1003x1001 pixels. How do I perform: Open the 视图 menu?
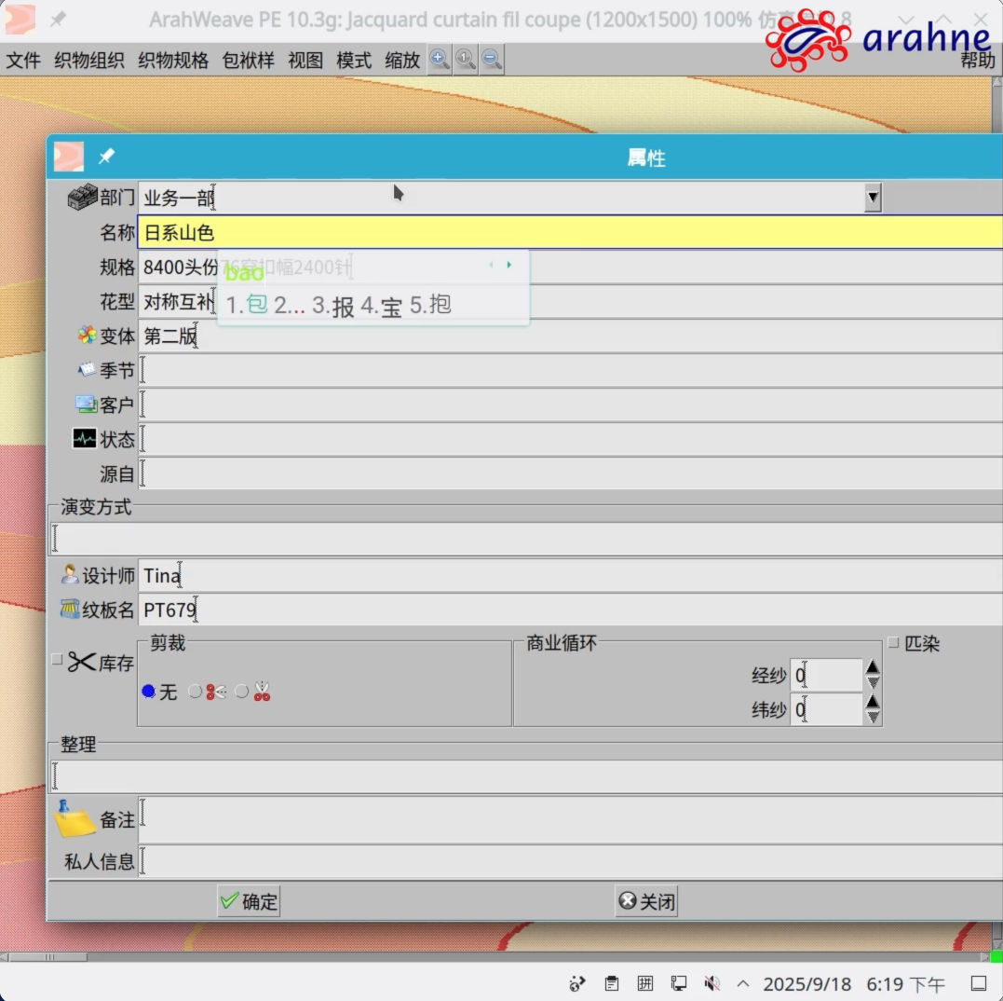click(x=305, y=61)
